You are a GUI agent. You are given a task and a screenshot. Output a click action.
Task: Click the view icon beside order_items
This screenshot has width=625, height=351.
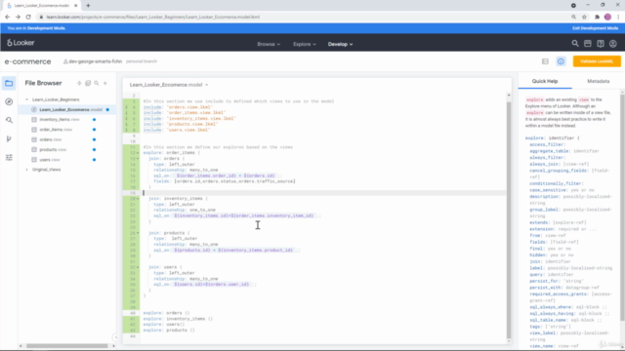pos(34,130)
